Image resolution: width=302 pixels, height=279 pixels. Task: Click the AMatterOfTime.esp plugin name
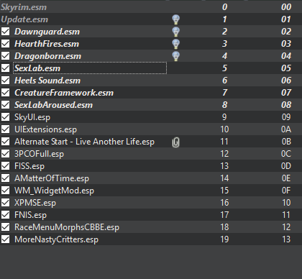52,178
